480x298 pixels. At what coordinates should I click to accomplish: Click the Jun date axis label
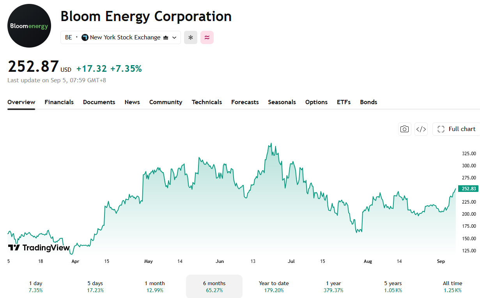(220, 261)
